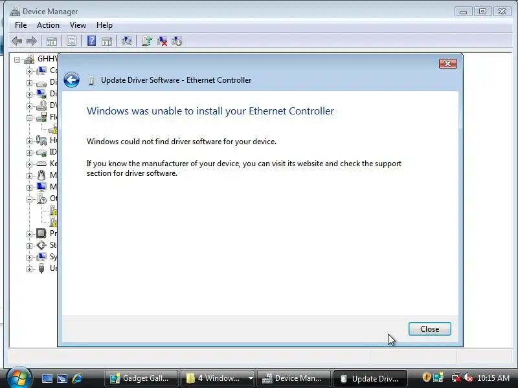Click the blue back arrow in Update Driver dialog
518x388 pixels.
coord(71,80)
